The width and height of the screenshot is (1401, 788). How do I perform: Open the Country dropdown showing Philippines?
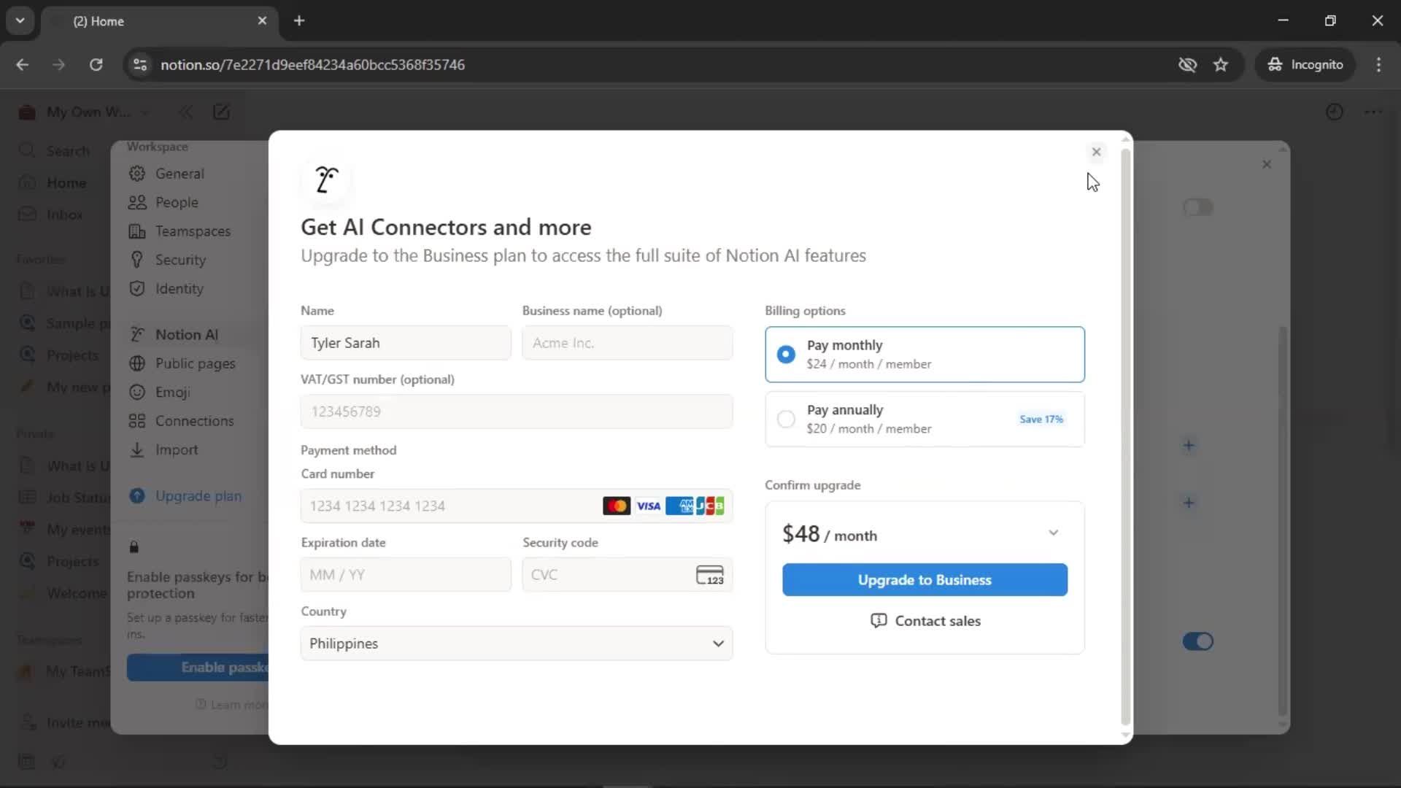(517, 644)
